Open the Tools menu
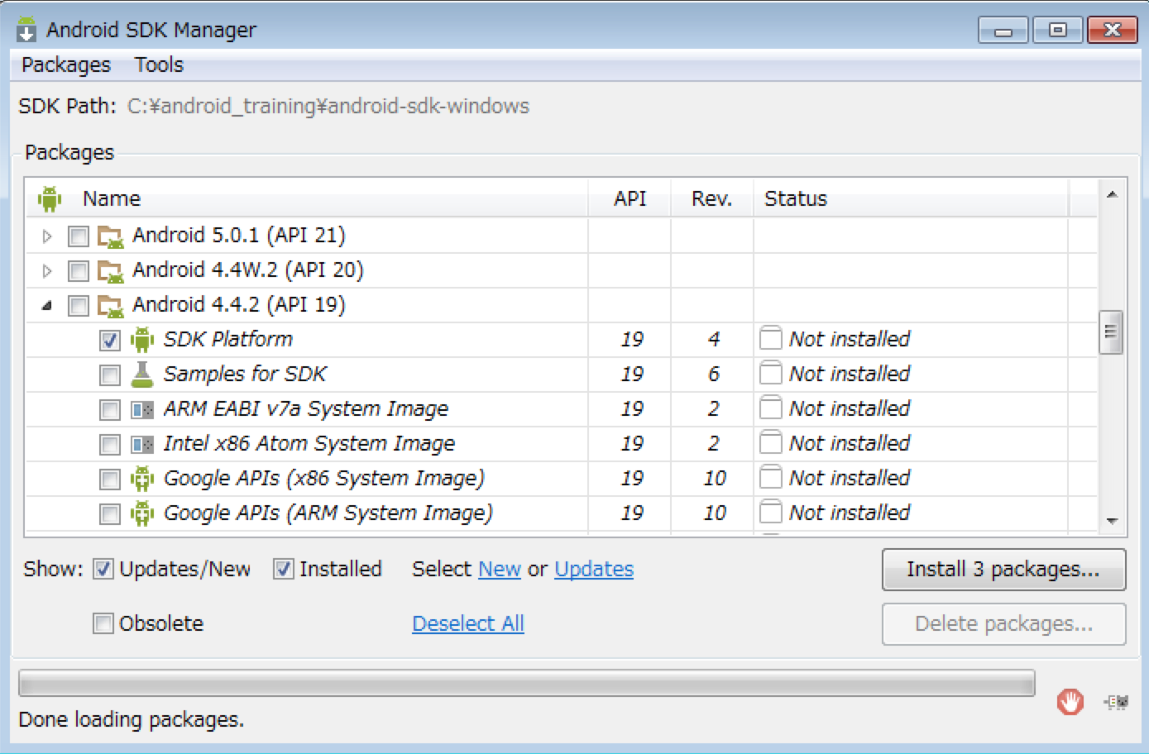 coord(159,64)
